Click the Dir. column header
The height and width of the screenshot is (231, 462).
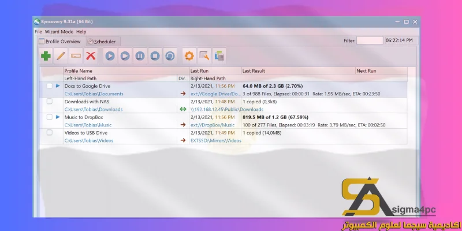(182, 79)
